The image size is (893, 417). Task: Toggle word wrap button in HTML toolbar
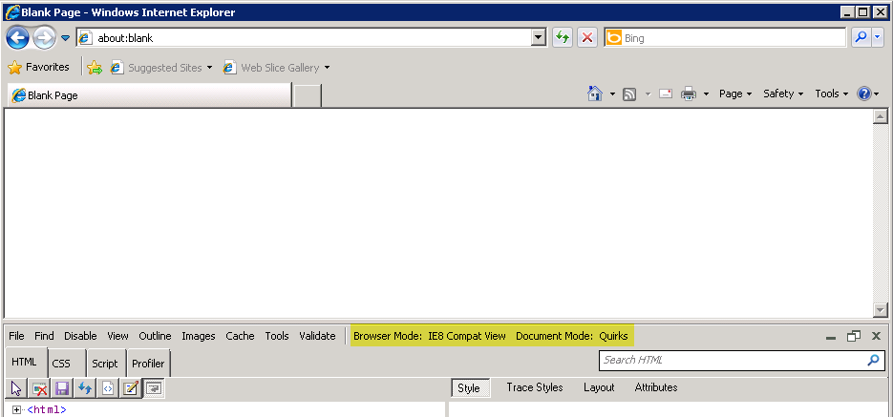point(153,388)
